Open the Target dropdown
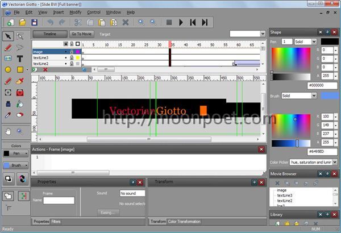This screenshot has width=341, height=233. pos(263,34)
